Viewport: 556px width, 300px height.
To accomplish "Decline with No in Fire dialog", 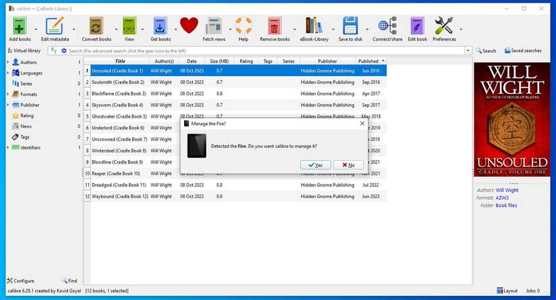I will (x=348, y=165).
